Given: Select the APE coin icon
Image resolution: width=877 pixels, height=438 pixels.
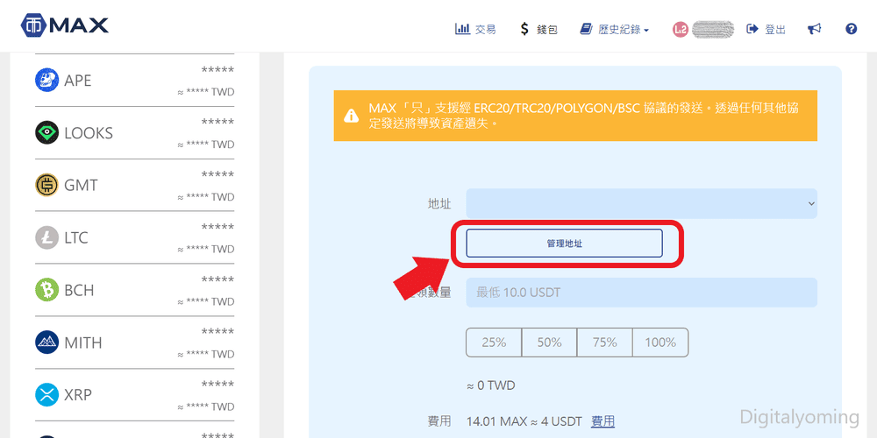Looking at the screenshot, I should (x=47, y=81).
